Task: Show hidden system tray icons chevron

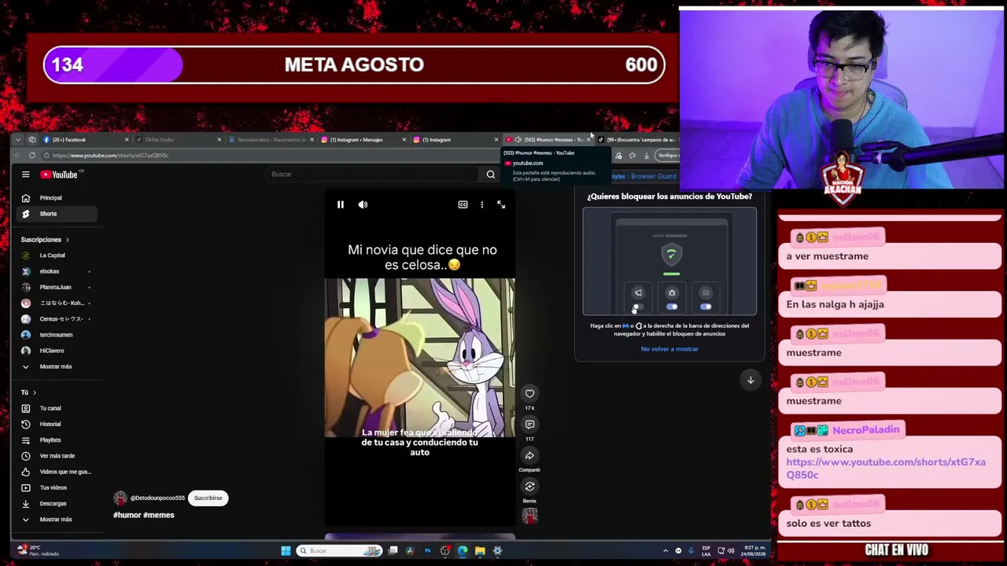Action: coord(666,551)
